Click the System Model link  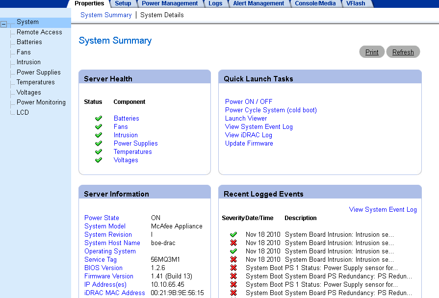pyautogui.click(x=105, y=226)
